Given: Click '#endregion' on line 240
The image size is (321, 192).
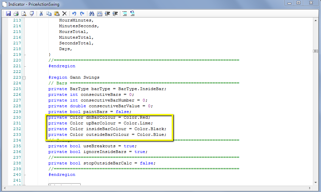Looking at the screenshot, I should coord(62,175).
